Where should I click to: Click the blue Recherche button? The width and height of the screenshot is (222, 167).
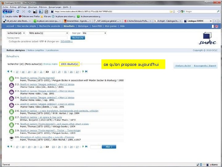[78, 38]
